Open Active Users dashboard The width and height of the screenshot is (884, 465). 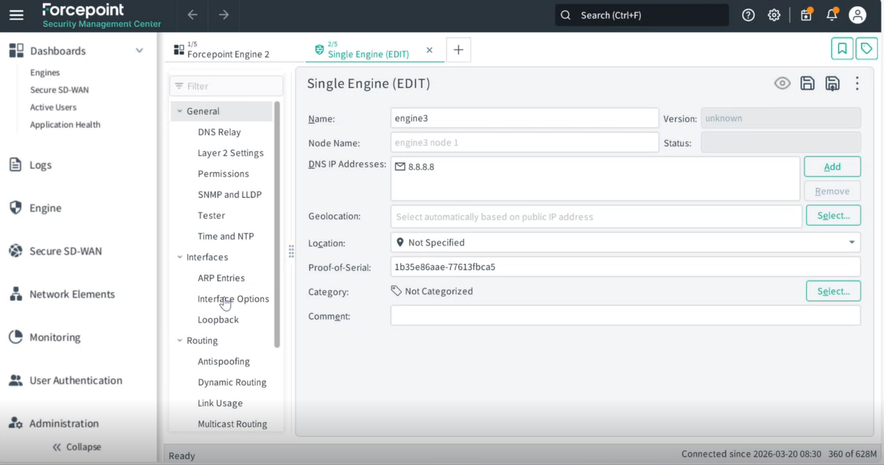(53, 107)
